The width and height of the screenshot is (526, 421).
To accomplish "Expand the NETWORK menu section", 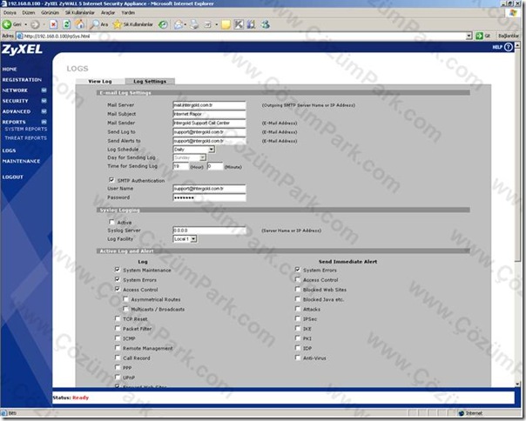I will click(44, 90).
